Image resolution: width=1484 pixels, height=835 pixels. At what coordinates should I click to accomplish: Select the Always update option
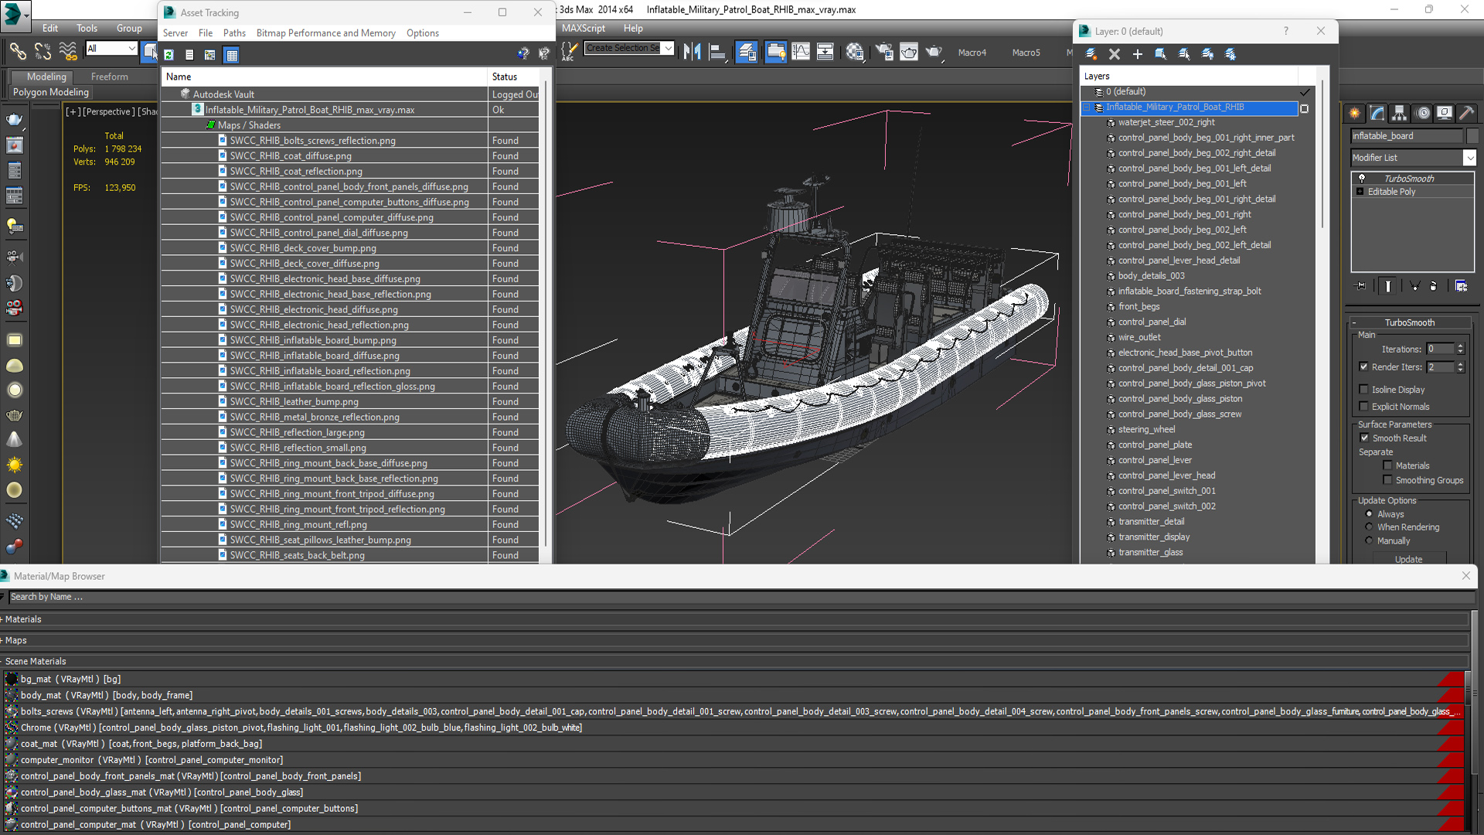click(x=1369, y=514)
